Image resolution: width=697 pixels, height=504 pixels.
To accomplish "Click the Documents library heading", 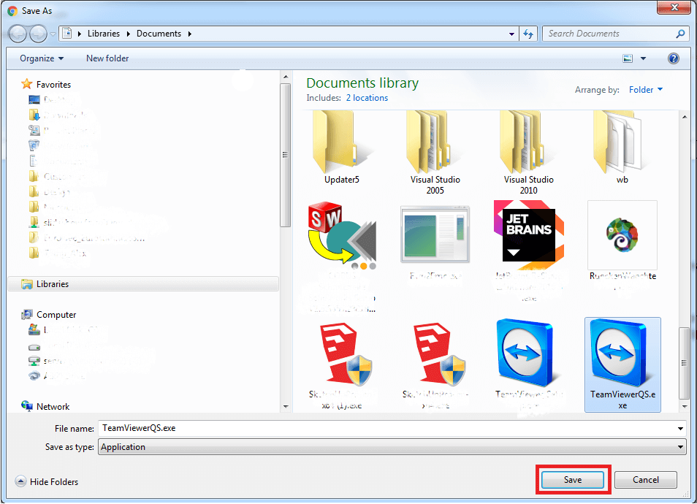I will click(362, 83).
